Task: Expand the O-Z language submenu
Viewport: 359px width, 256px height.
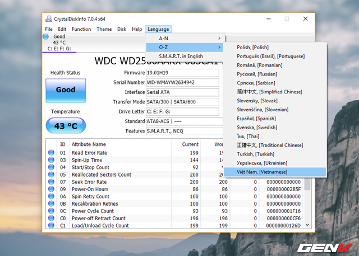Action: 185,47
